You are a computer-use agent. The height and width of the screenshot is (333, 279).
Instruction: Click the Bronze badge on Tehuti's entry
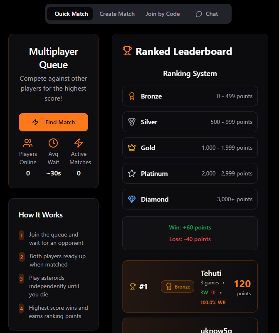coord(178,286)
